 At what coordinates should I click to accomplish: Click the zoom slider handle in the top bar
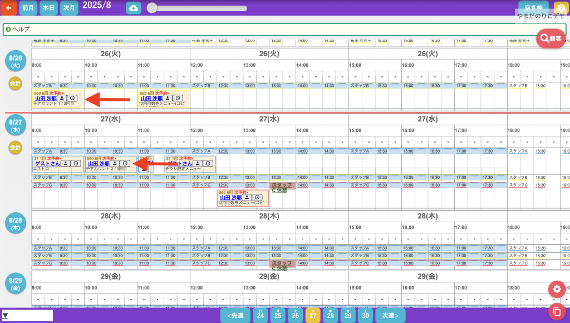[x=151, y=8]
